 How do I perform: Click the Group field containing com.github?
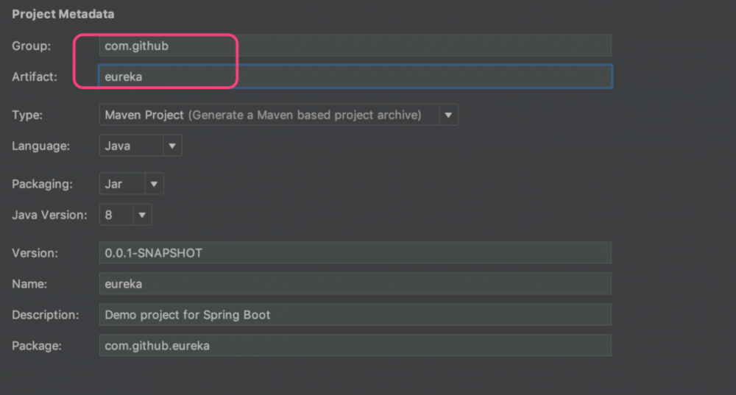pos(353,46)
